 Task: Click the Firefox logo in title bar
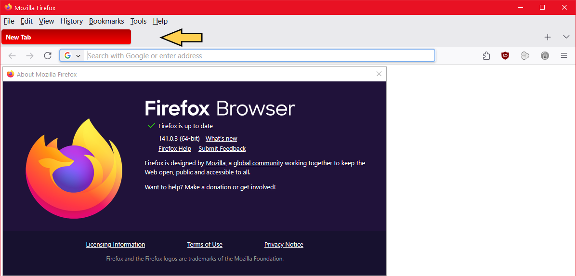coord(8,7)
